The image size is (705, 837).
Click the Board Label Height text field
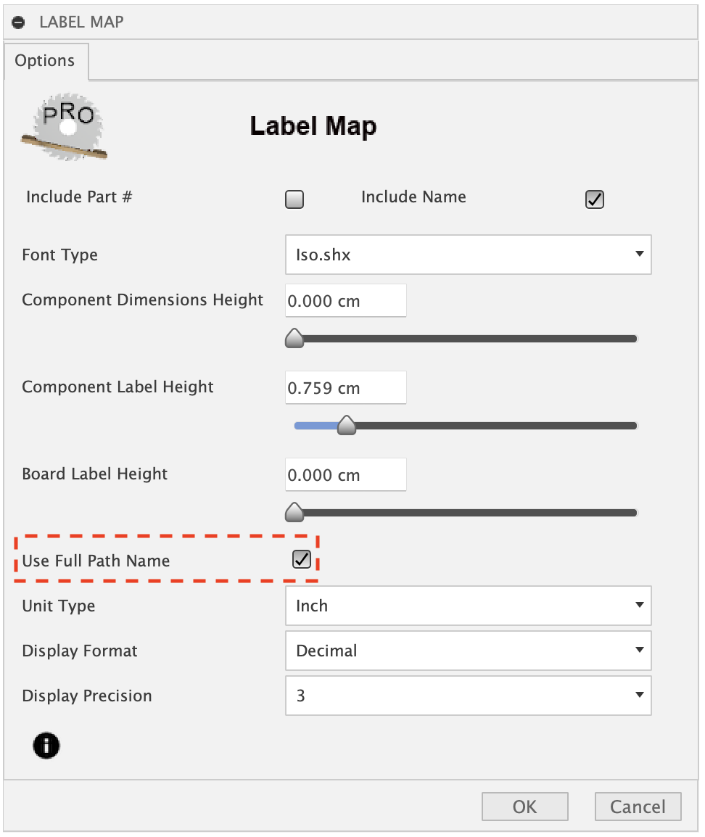point(345,475)
